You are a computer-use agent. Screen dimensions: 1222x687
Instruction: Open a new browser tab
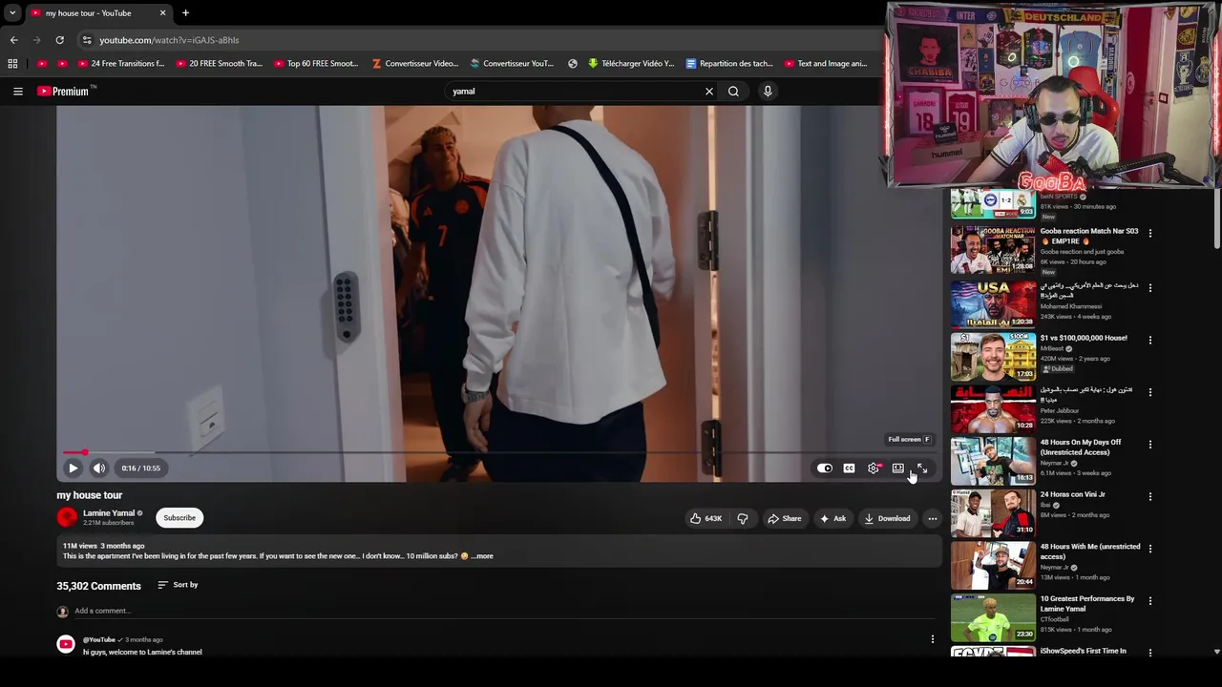tap(185, 13)
